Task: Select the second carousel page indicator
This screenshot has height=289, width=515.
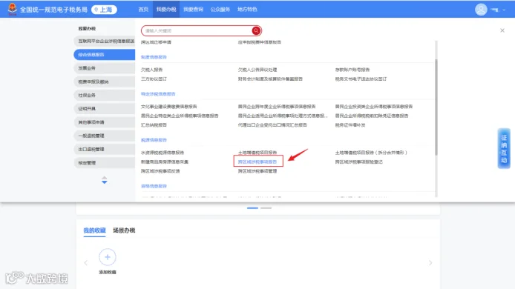Action: click(x=266, y=208)
